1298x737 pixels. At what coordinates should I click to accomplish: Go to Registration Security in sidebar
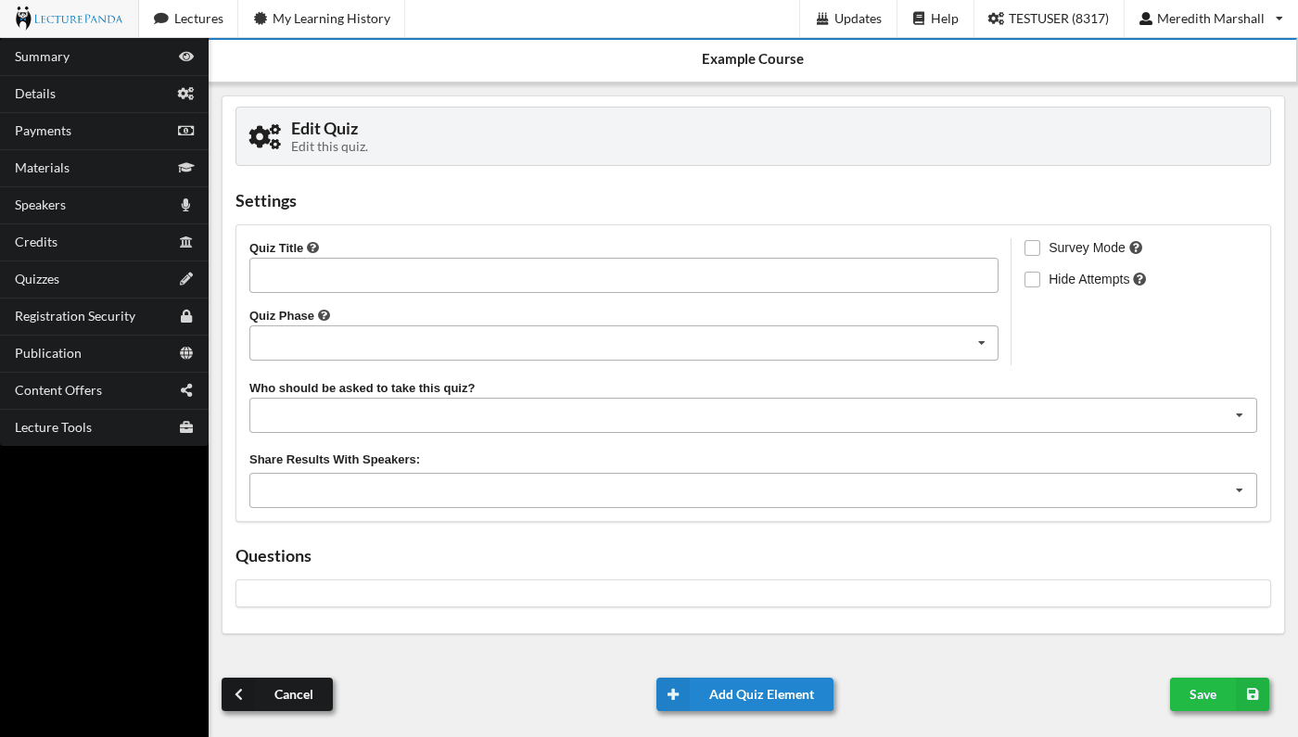104,316
